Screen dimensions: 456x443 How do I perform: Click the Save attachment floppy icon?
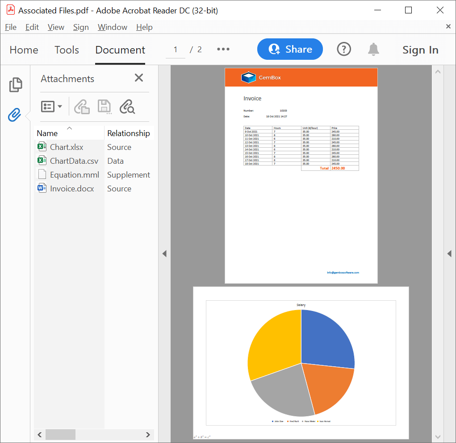pos(104,107)
